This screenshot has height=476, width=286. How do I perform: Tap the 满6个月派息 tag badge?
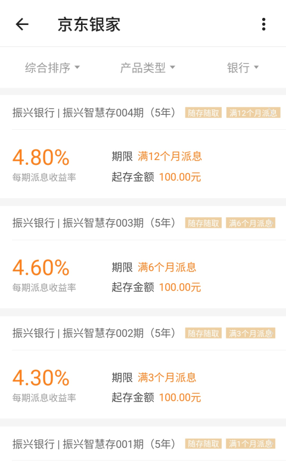click(x=250, y=223)
